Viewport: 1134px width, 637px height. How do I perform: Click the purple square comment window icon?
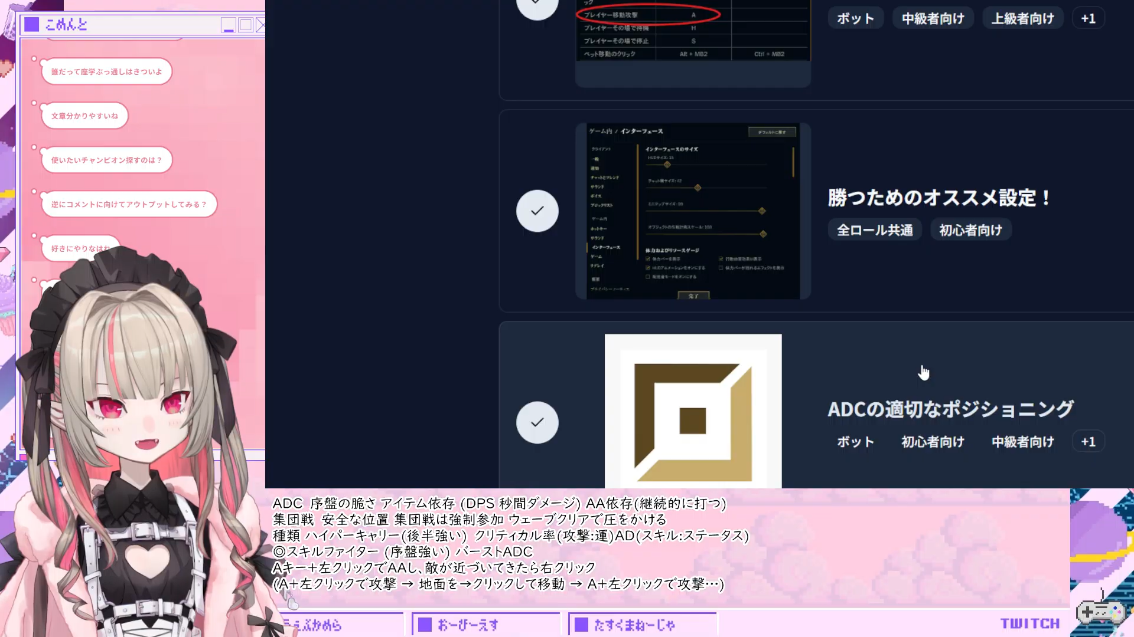point(32,25)
